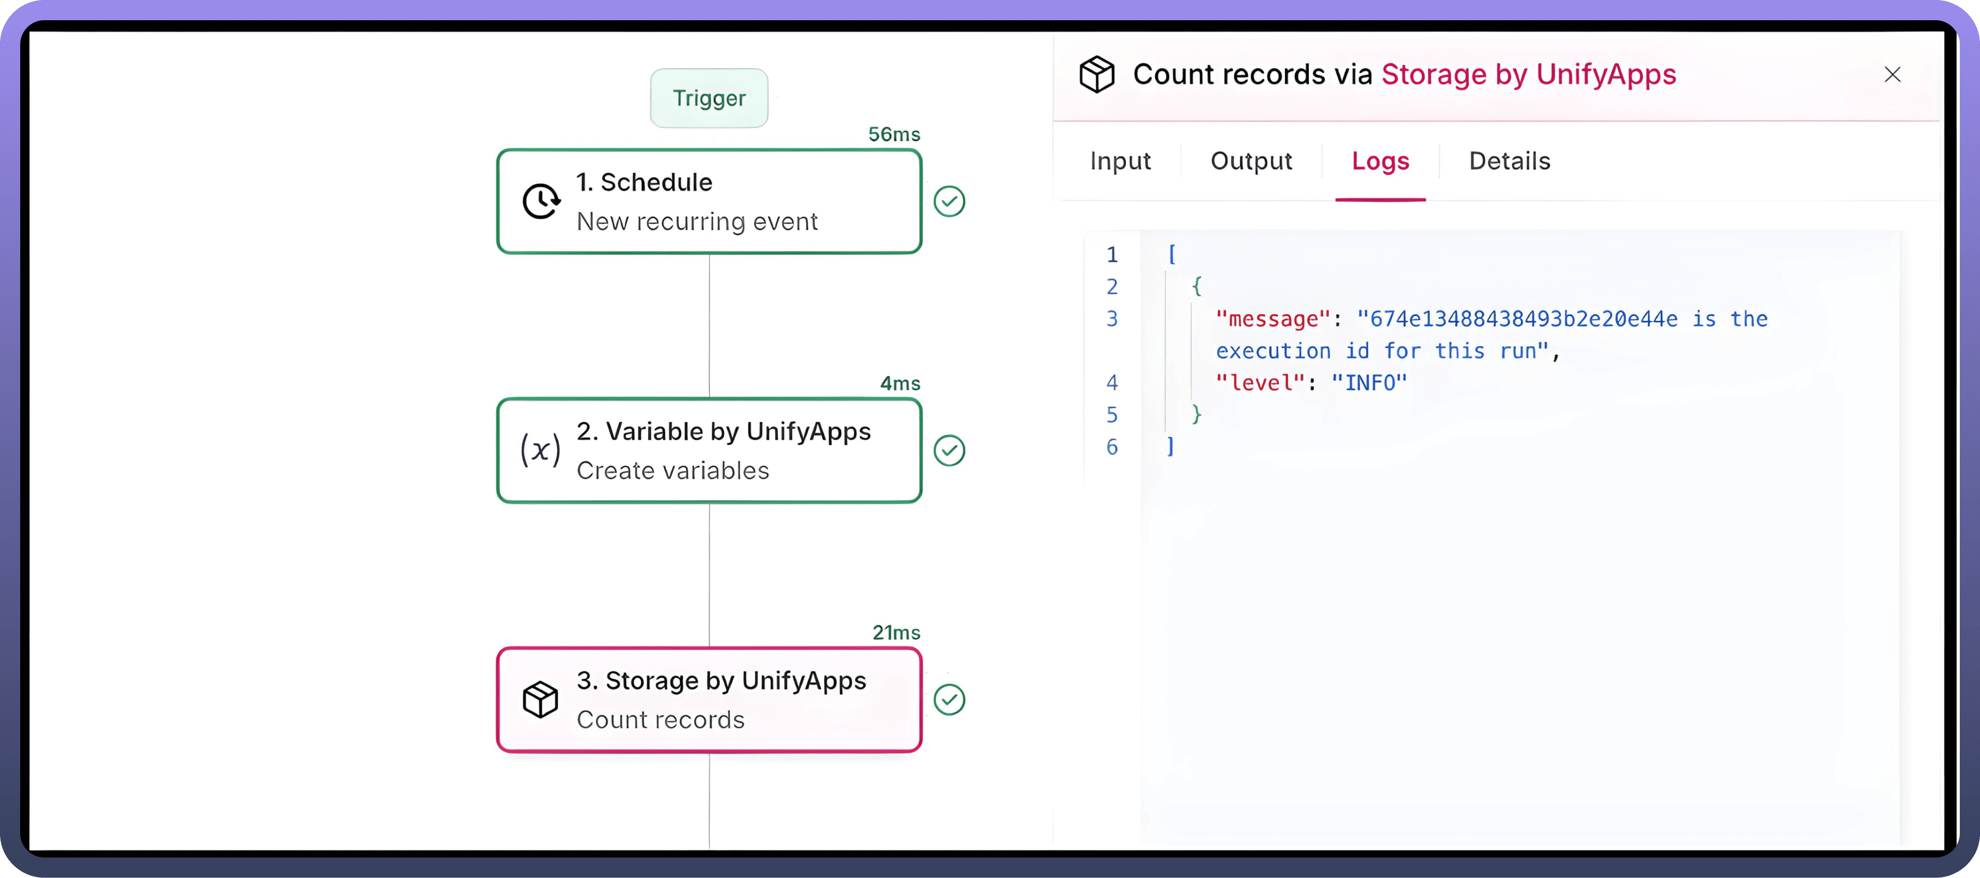Screen dimensions: 1980x878
Task: Open the Details tab
Action: [1510, 162]
